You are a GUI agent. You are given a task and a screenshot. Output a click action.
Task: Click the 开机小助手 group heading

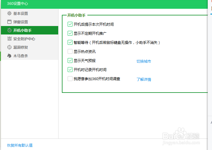pyautogui.click(x=76, y=15)
